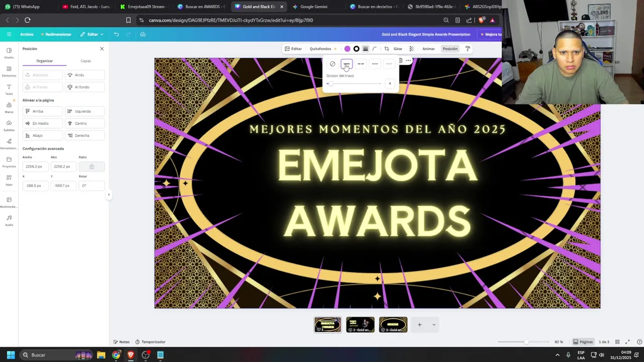Click the Girar button
The width and height of the screenshot is (644, 362).
pos(398,49)
